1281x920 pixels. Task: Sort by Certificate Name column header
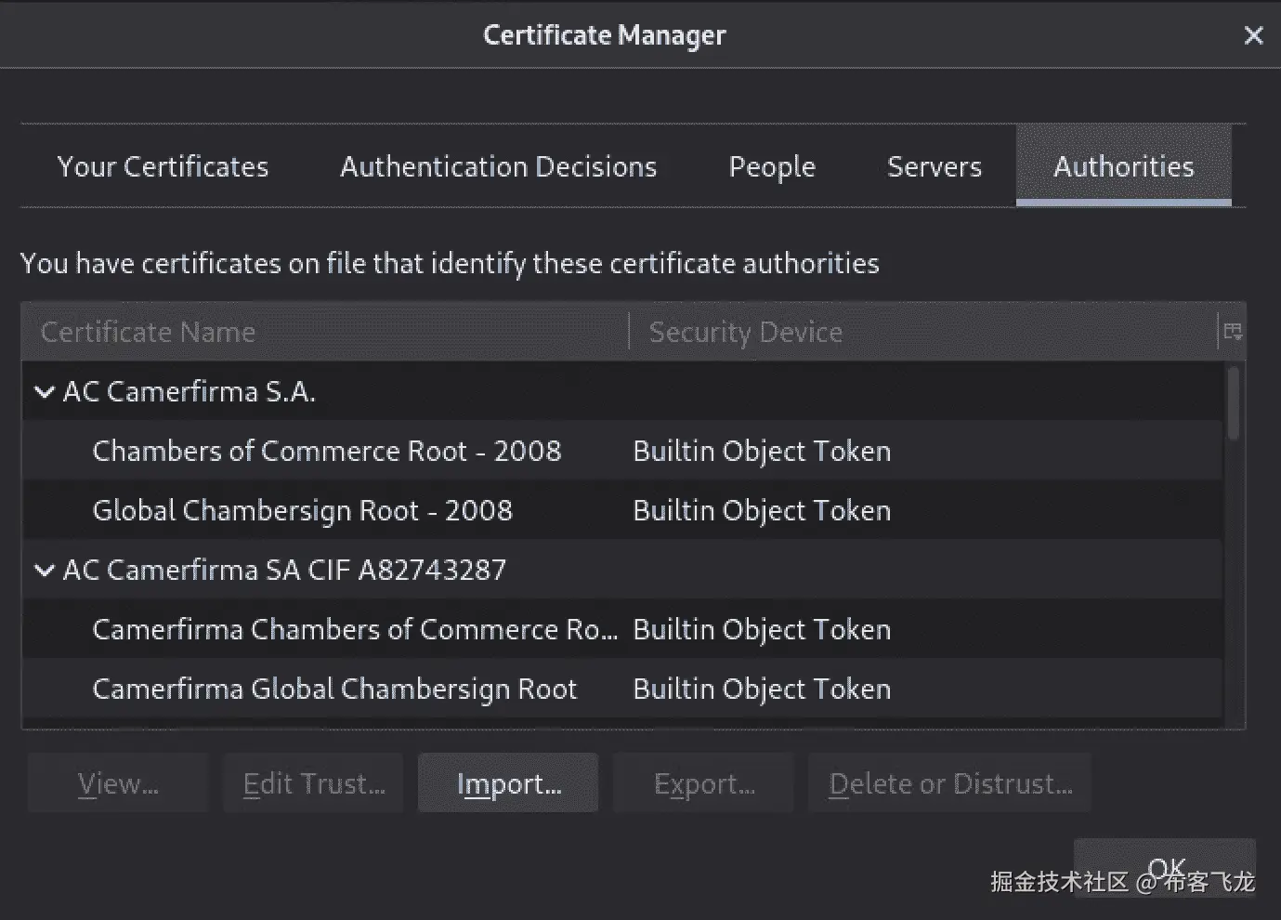[325, 332]
